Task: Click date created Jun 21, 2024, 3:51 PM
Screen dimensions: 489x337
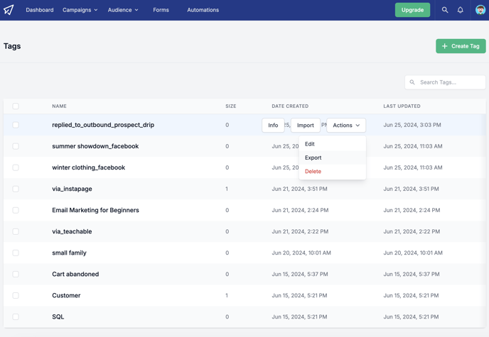Action: coord(299,189)
